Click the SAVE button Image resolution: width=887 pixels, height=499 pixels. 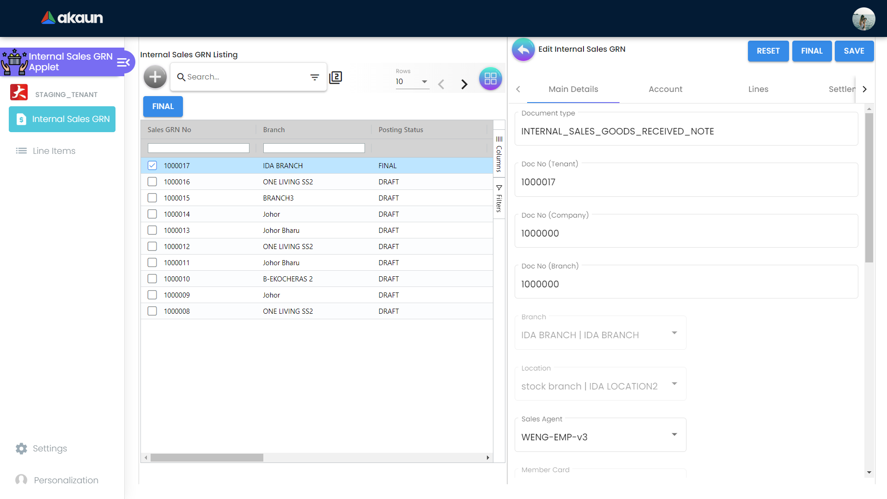click(x=854, y=51)
